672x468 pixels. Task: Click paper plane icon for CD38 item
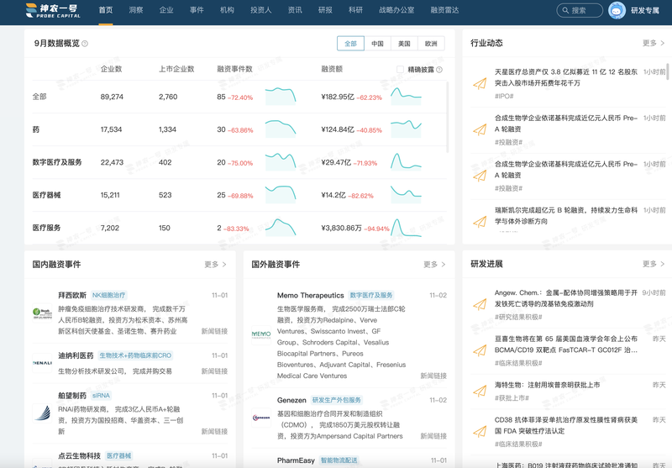(480, 431)
